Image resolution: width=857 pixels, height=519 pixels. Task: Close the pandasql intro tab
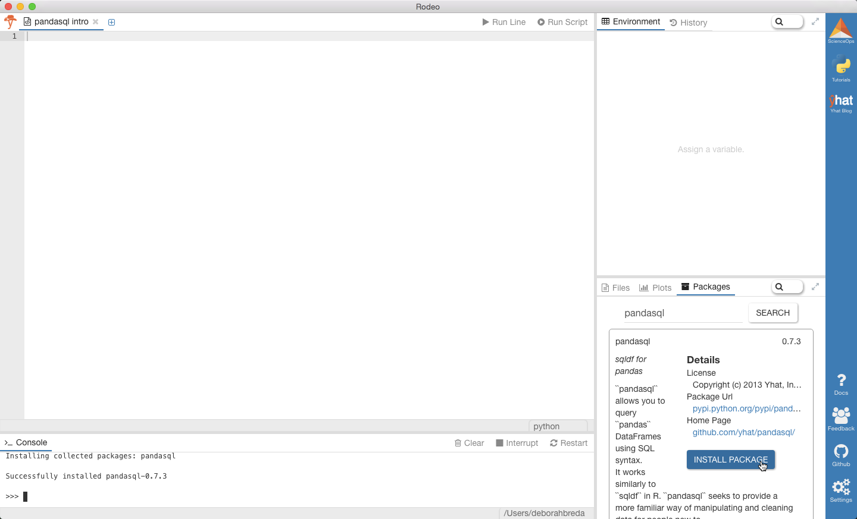click(x=95, y=21)
